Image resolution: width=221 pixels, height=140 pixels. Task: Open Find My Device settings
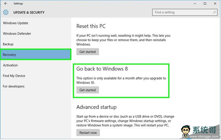click(14, 76)
